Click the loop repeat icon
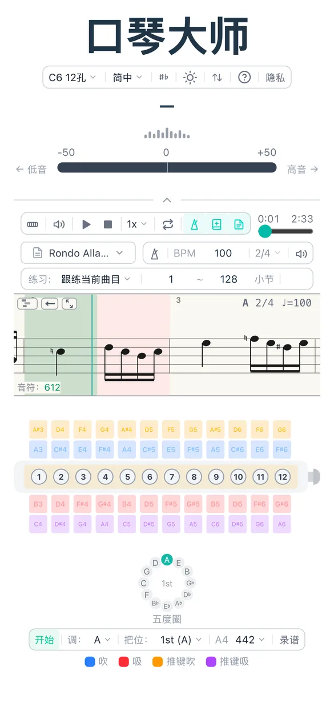 click(167, 224)
